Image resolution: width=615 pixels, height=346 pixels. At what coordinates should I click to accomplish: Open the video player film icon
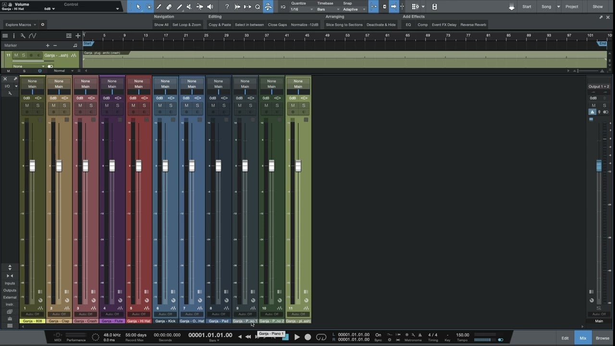tap(434, 7)
